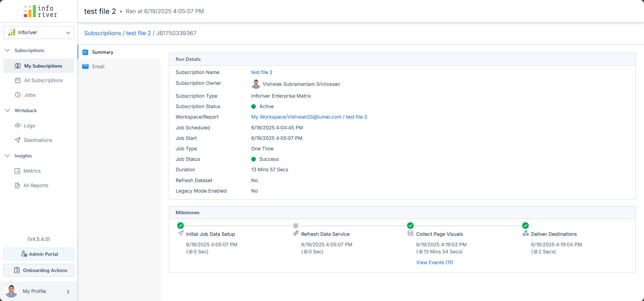The width and height of the screenshot is (644, 301).
Task: Open test file 2 subscription name link
Action: pyautogui.click(x=262, y=72)
